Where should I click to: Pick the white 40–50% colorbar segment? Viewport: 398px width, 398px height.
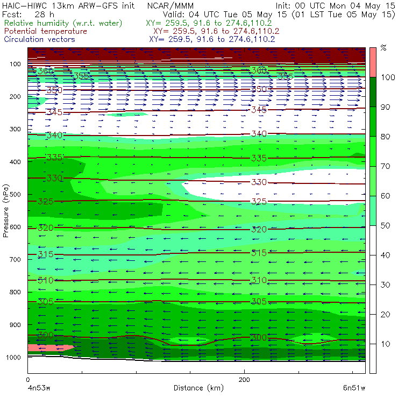tap(373, 240)
